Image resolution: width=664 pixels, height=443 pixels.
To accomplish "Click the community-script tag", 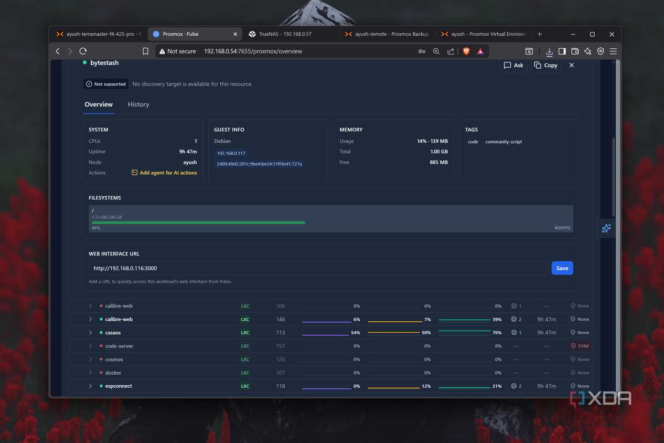I will (x=504, y=142).
